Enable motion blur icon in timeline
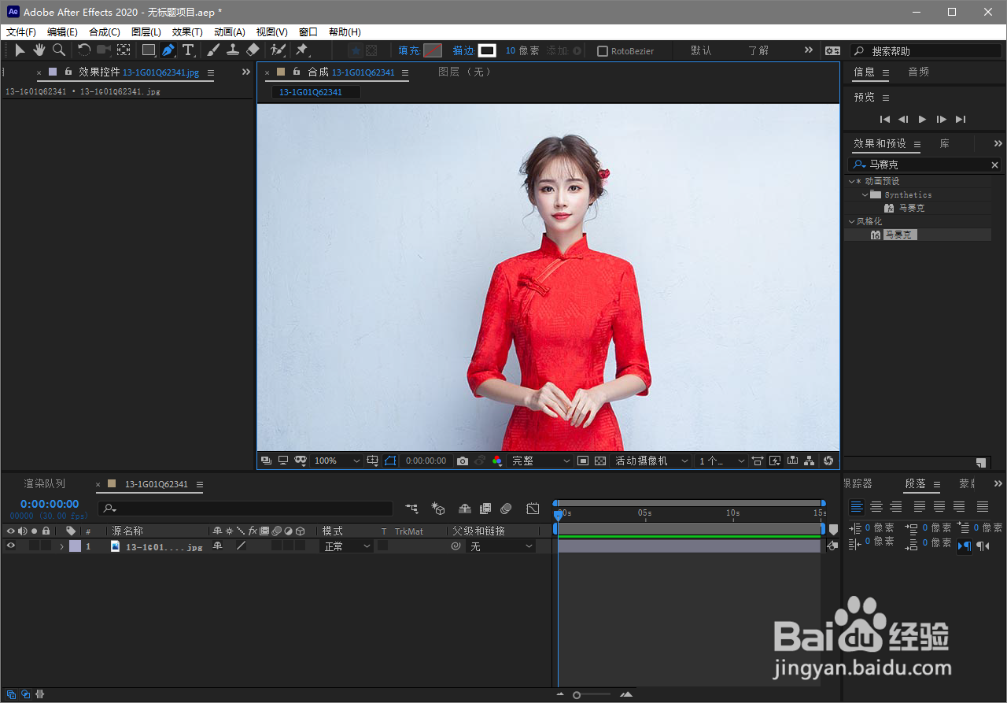Screen dimensions: 1007x703 pos(506,509)
